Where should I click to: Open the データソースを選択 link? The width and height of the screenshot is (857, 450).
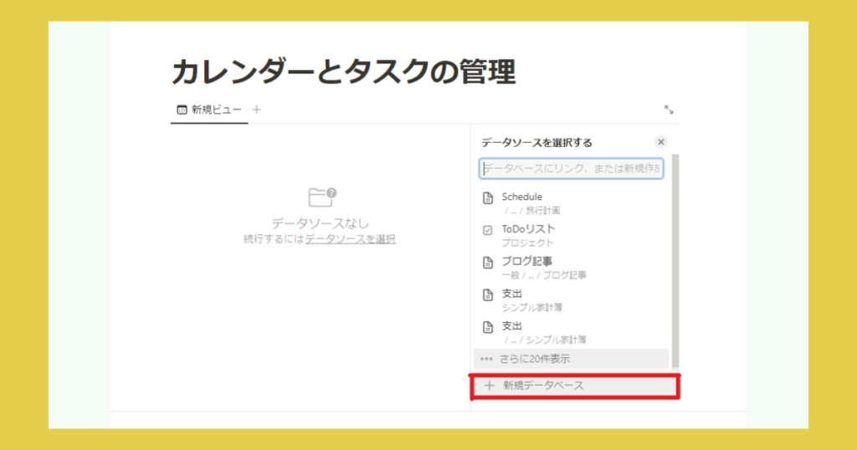click(x=350, y=239)
